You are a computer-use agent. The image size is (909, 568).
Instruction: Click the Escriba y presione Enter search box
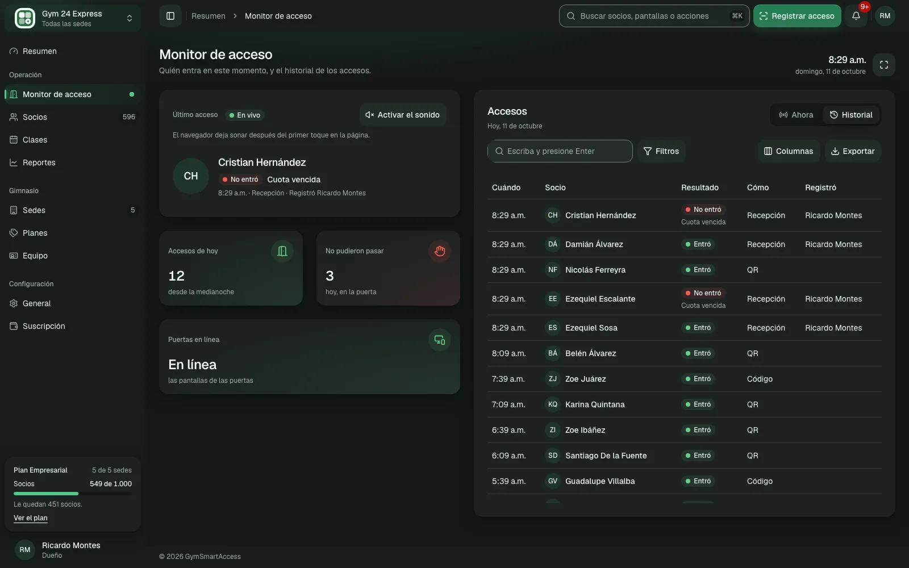tap(560, 151)
